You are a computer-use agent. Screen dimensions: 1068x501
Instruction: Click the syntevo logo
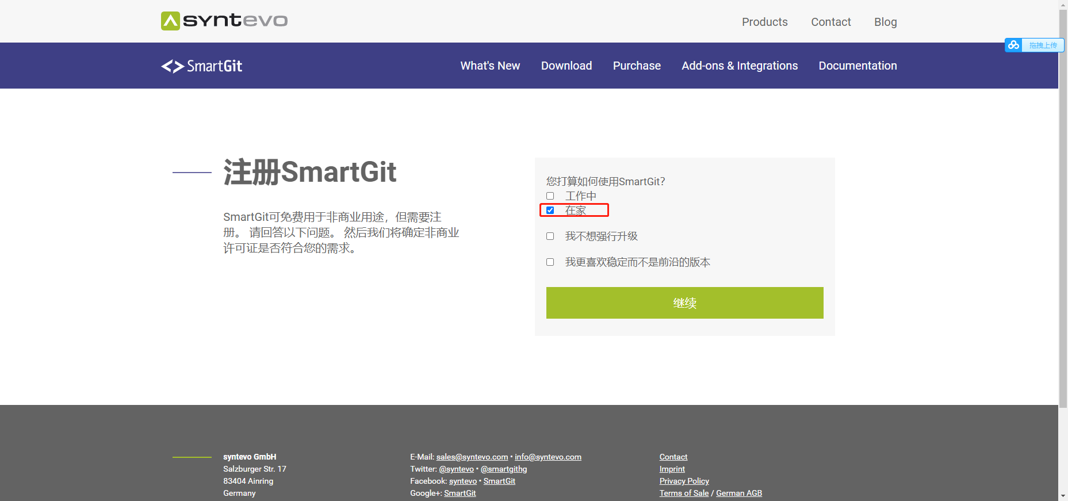pos(224,21)
